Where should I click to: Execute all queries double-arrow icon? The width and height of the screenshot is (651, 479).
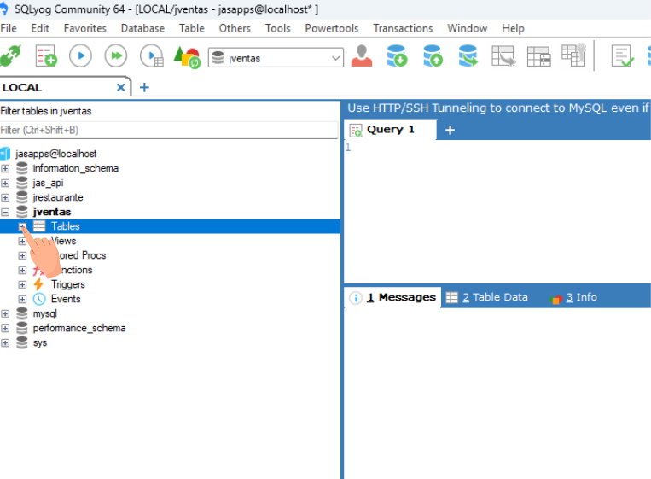pos(116,55)
